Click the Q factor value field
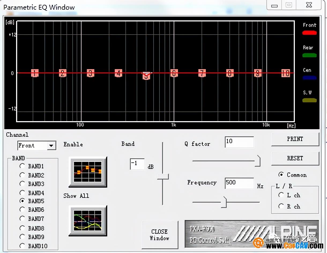 pyautogui.click(x=239, y=142)
